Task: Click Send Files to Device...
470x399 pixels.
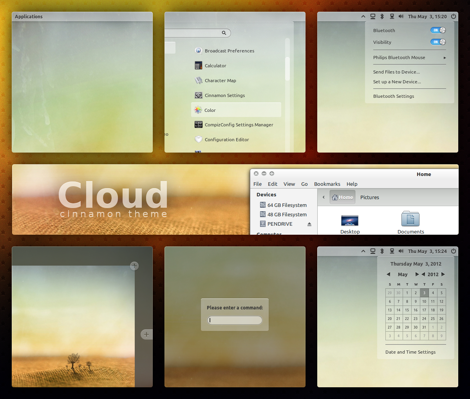Action: pos(396,72)
